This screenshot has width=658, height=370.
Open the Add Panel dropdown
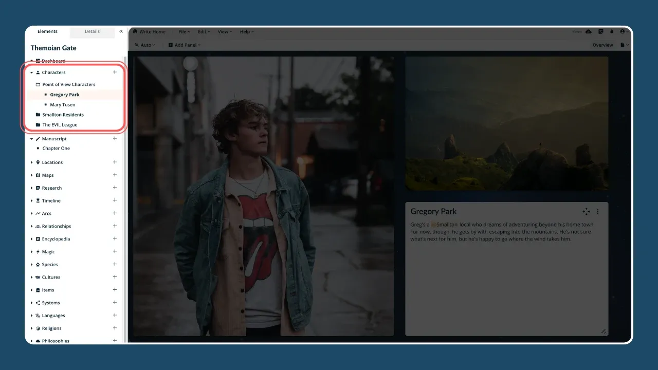[185, 45]
